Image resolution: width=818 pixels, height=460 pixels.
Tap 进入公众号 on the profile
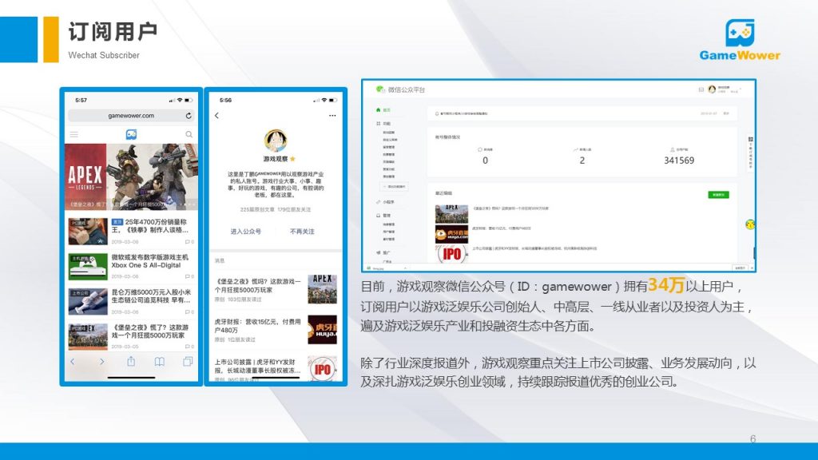tap(246, 232)
